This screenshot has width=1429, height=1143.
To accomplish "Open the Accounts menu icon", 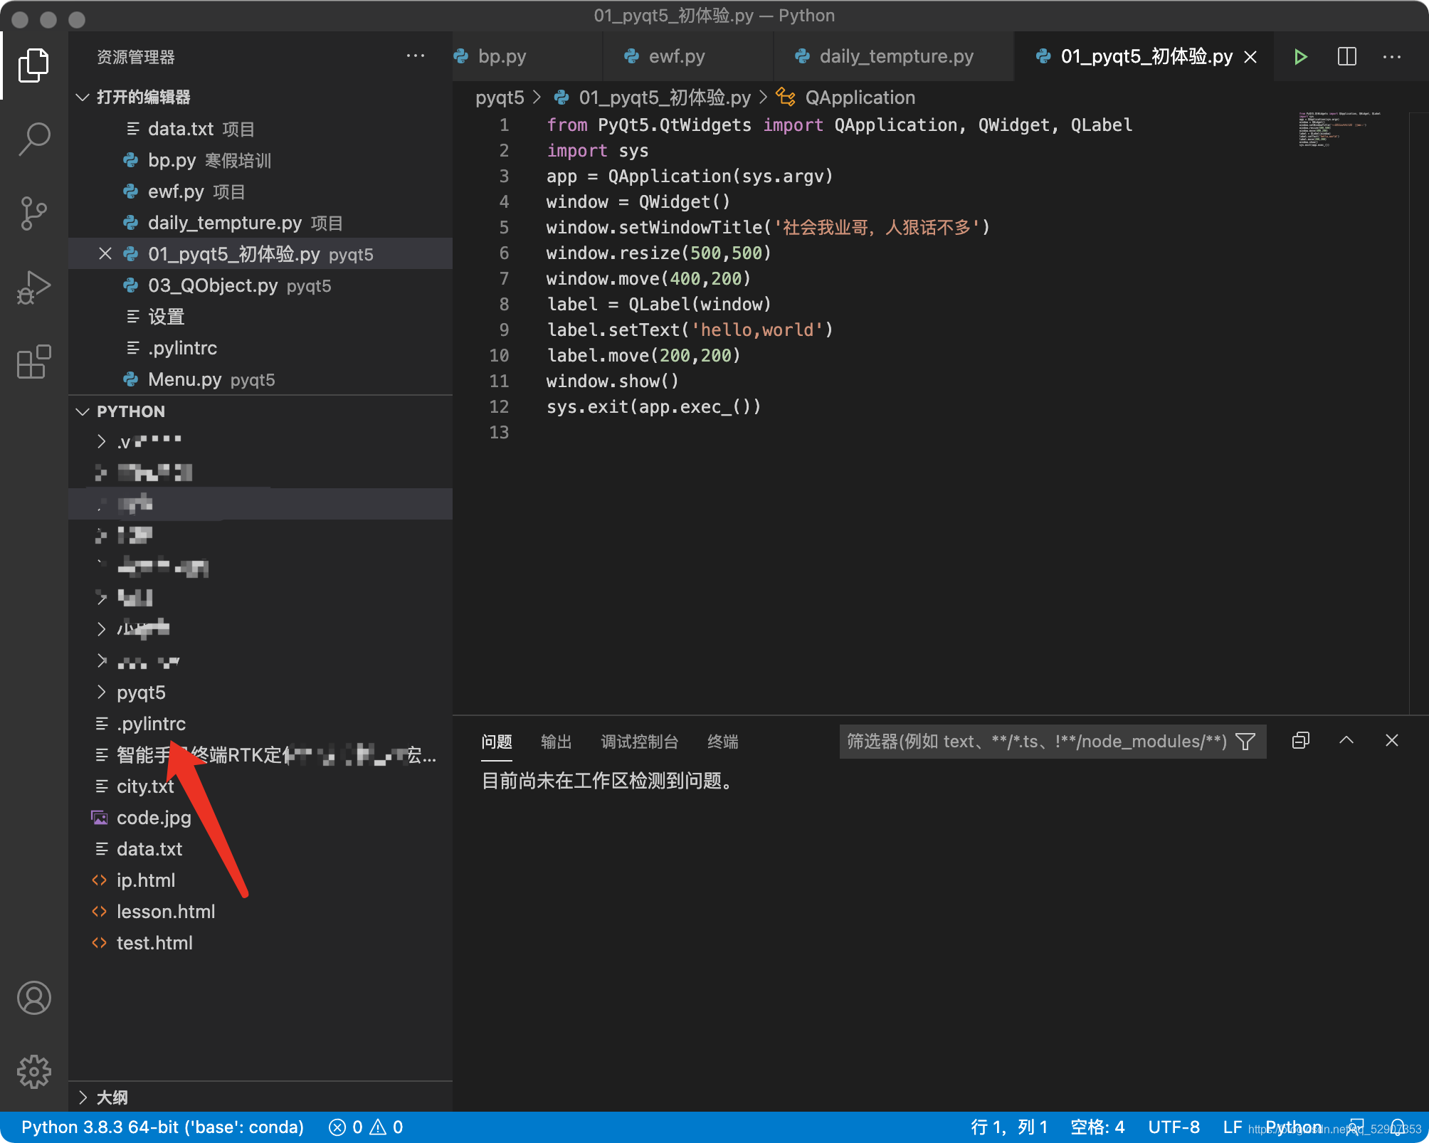I will tap(33, 998).
